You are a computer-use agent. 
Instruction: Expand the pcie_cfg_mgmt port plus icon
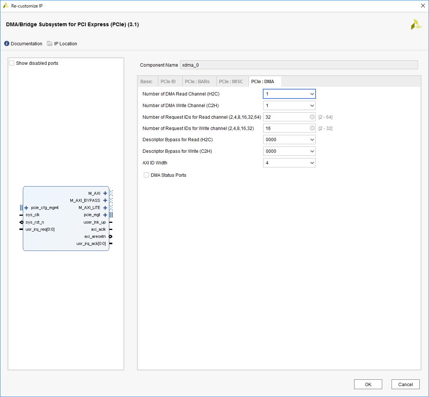(26, 207)
